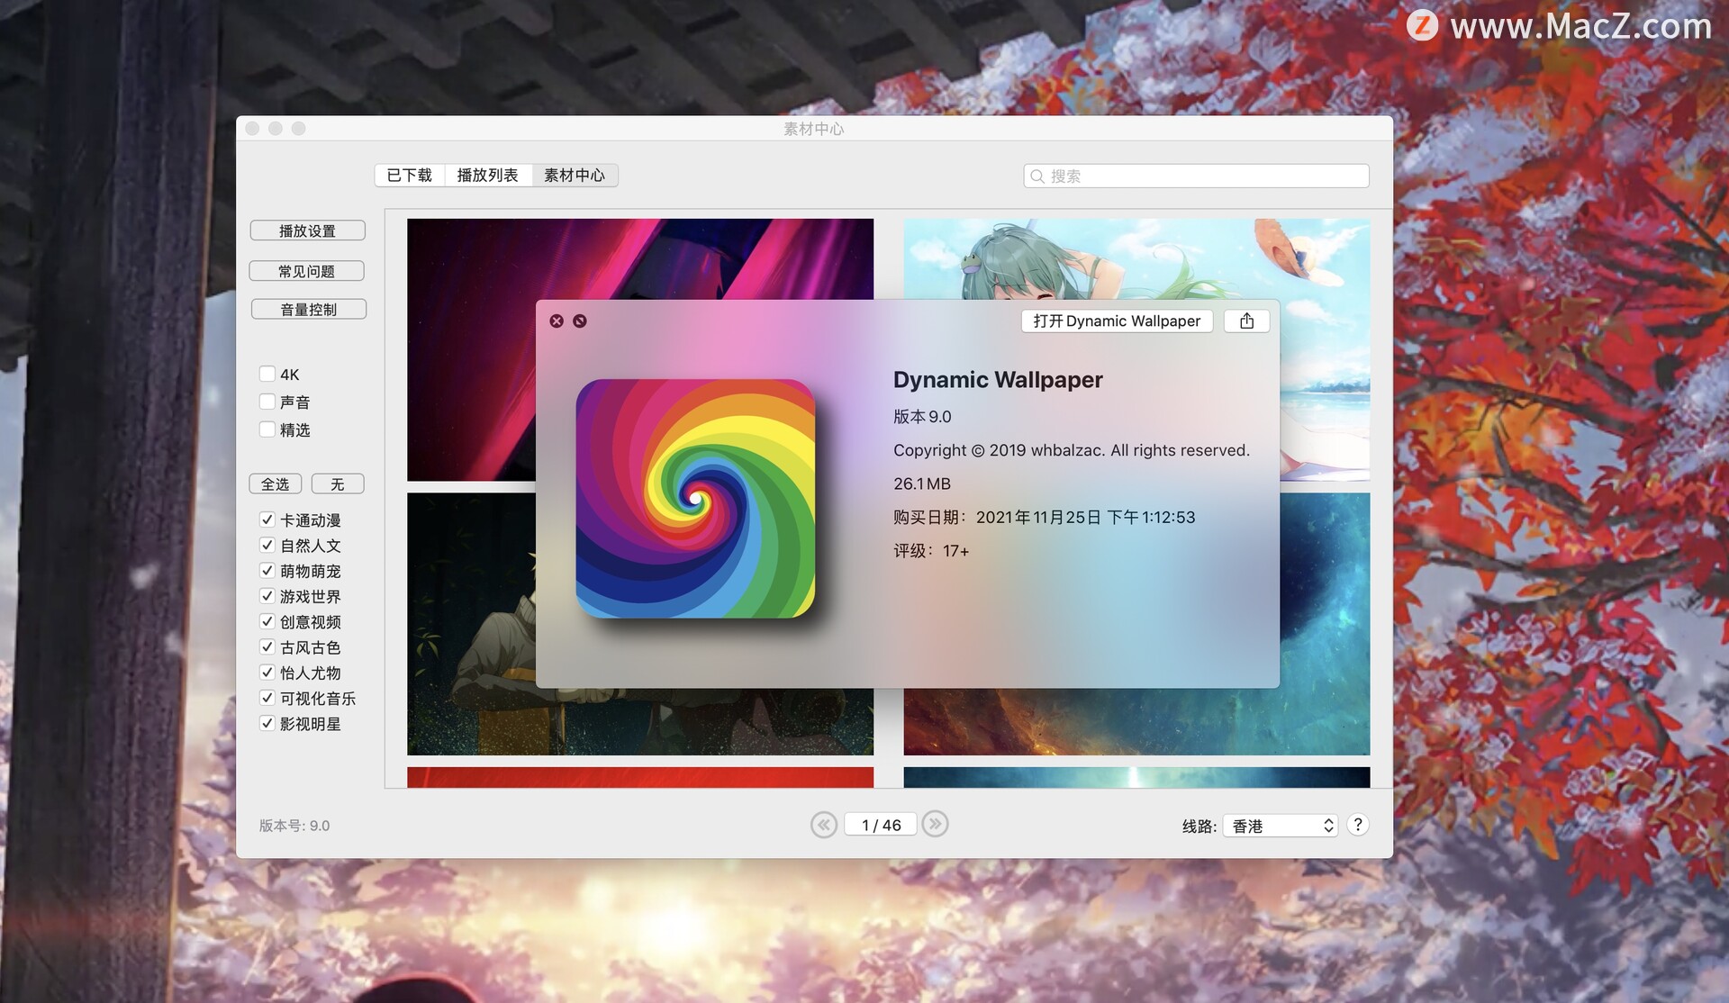Image resolution: width=1729 pixels, height=1003 pixels.
Task: Enable the 4K filter checkbox
Action: point(267,375)
